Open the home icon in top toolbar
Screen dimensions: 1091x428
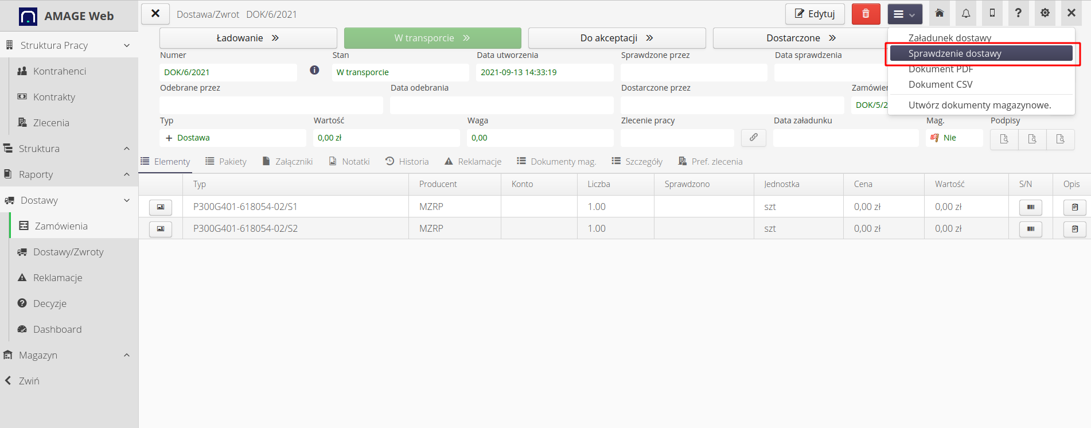pyautogui.click(x=940, y=13)
